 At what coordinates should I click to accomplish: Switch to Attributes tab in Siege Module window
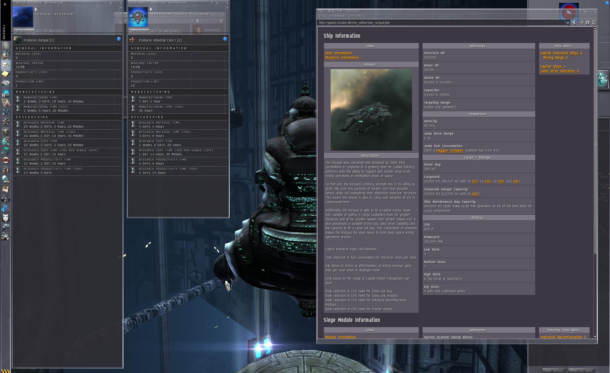pos(139,31)
